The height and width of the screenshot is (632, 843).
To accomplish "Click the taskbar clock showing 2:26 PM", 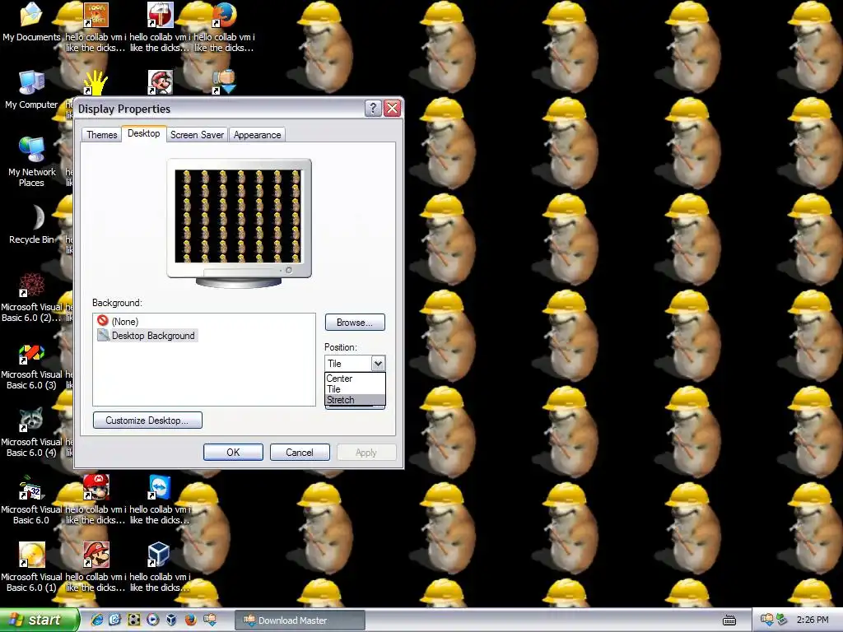I will (813, 620).
